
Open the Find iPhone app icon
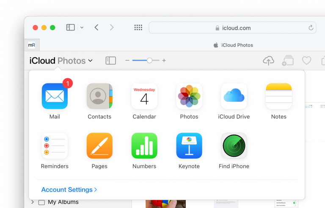[x=234, y=146]
